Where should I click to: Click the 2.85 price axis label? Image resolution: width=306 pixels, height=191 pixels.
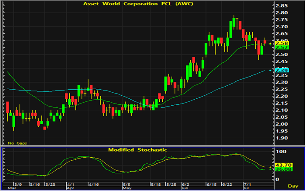tap(281, 6)
